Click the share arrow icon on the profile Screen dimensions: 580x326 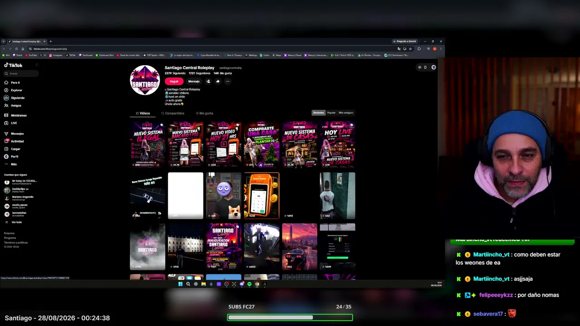(218, 81)
